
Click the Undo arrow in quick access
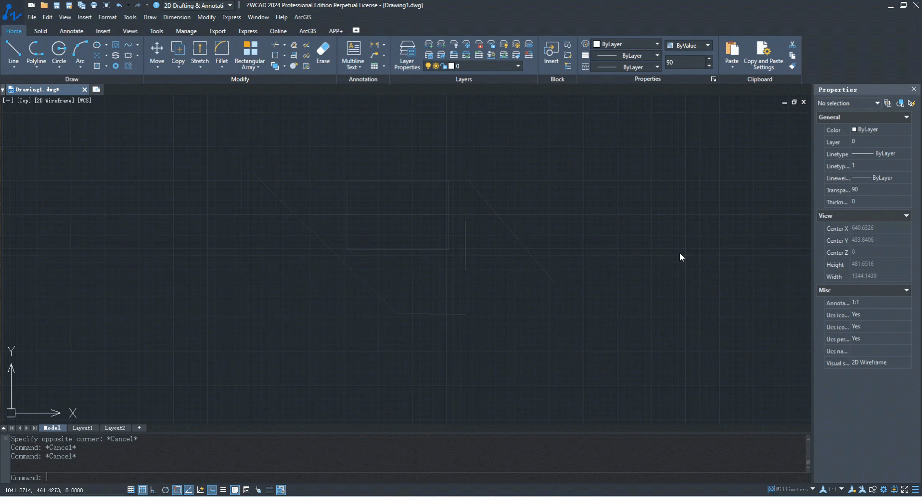click(x=119, y=5)
